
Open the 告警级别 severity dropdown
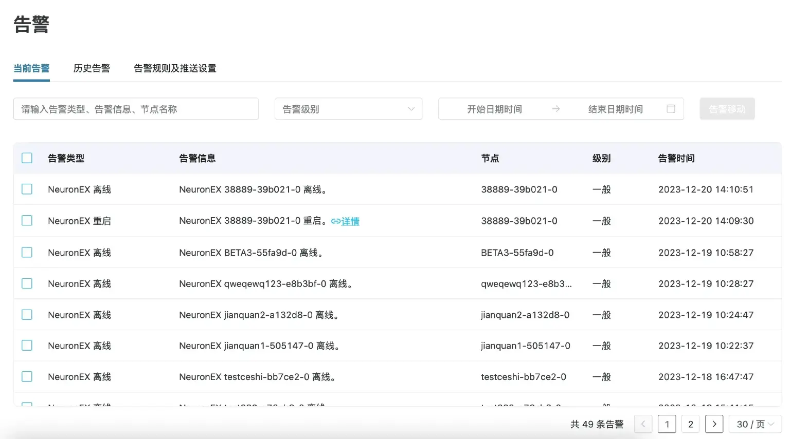tap(348, 109)
